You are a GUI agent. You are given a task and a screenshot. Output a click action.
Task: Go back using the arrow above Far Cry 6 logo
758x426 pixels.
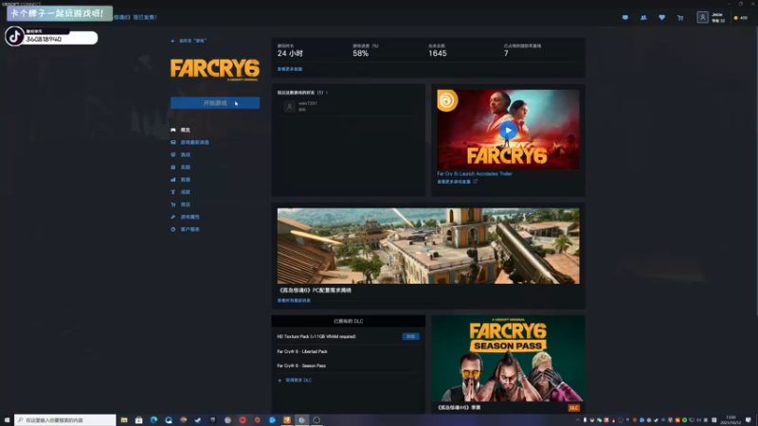[x=172, y=41]
